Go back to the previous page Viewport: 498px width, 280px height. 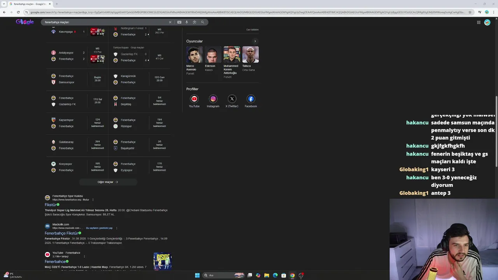(4, 12)
